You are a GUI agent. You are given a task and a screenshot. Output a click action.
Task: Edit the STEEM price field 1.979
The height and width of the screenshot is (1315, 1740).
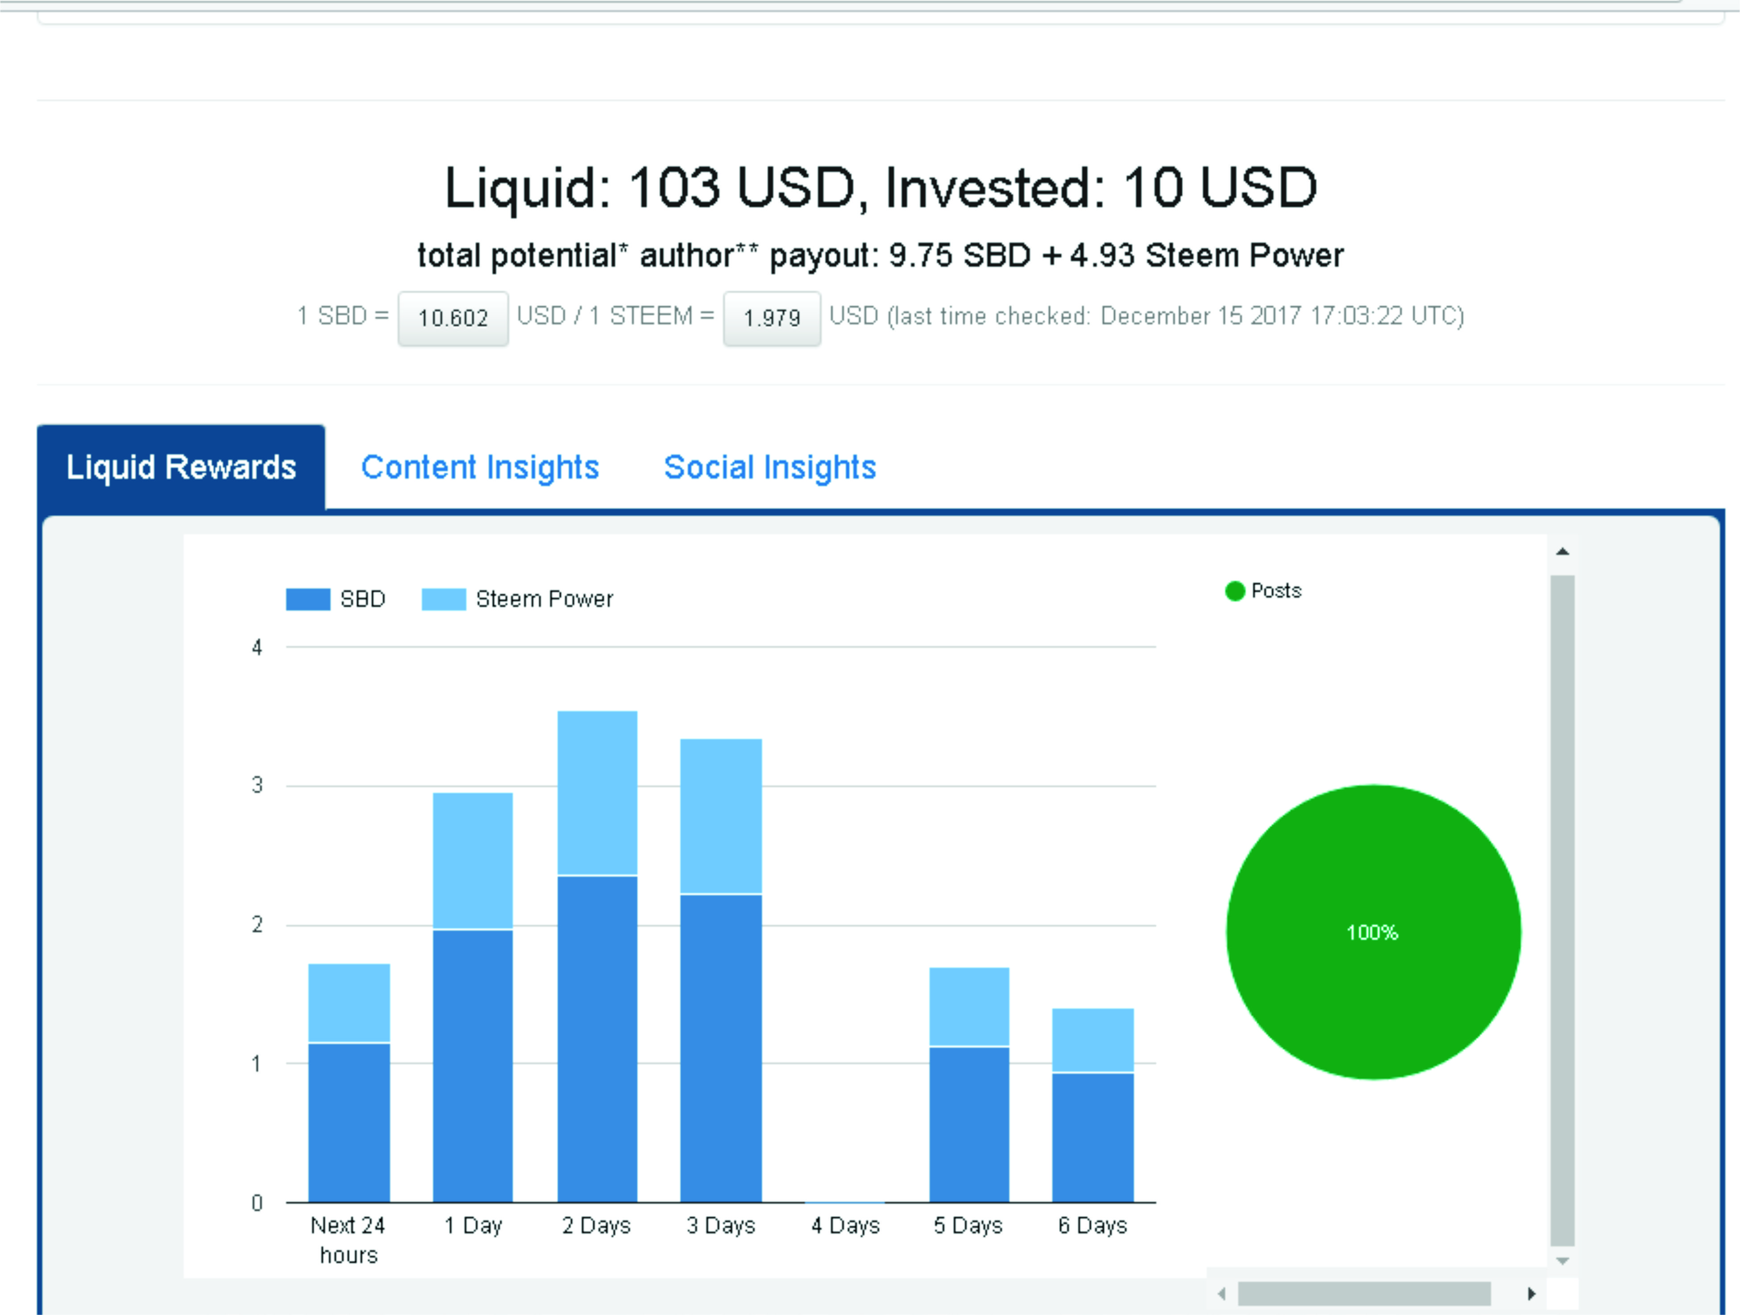pyautogui.click(x=772, y=318)
